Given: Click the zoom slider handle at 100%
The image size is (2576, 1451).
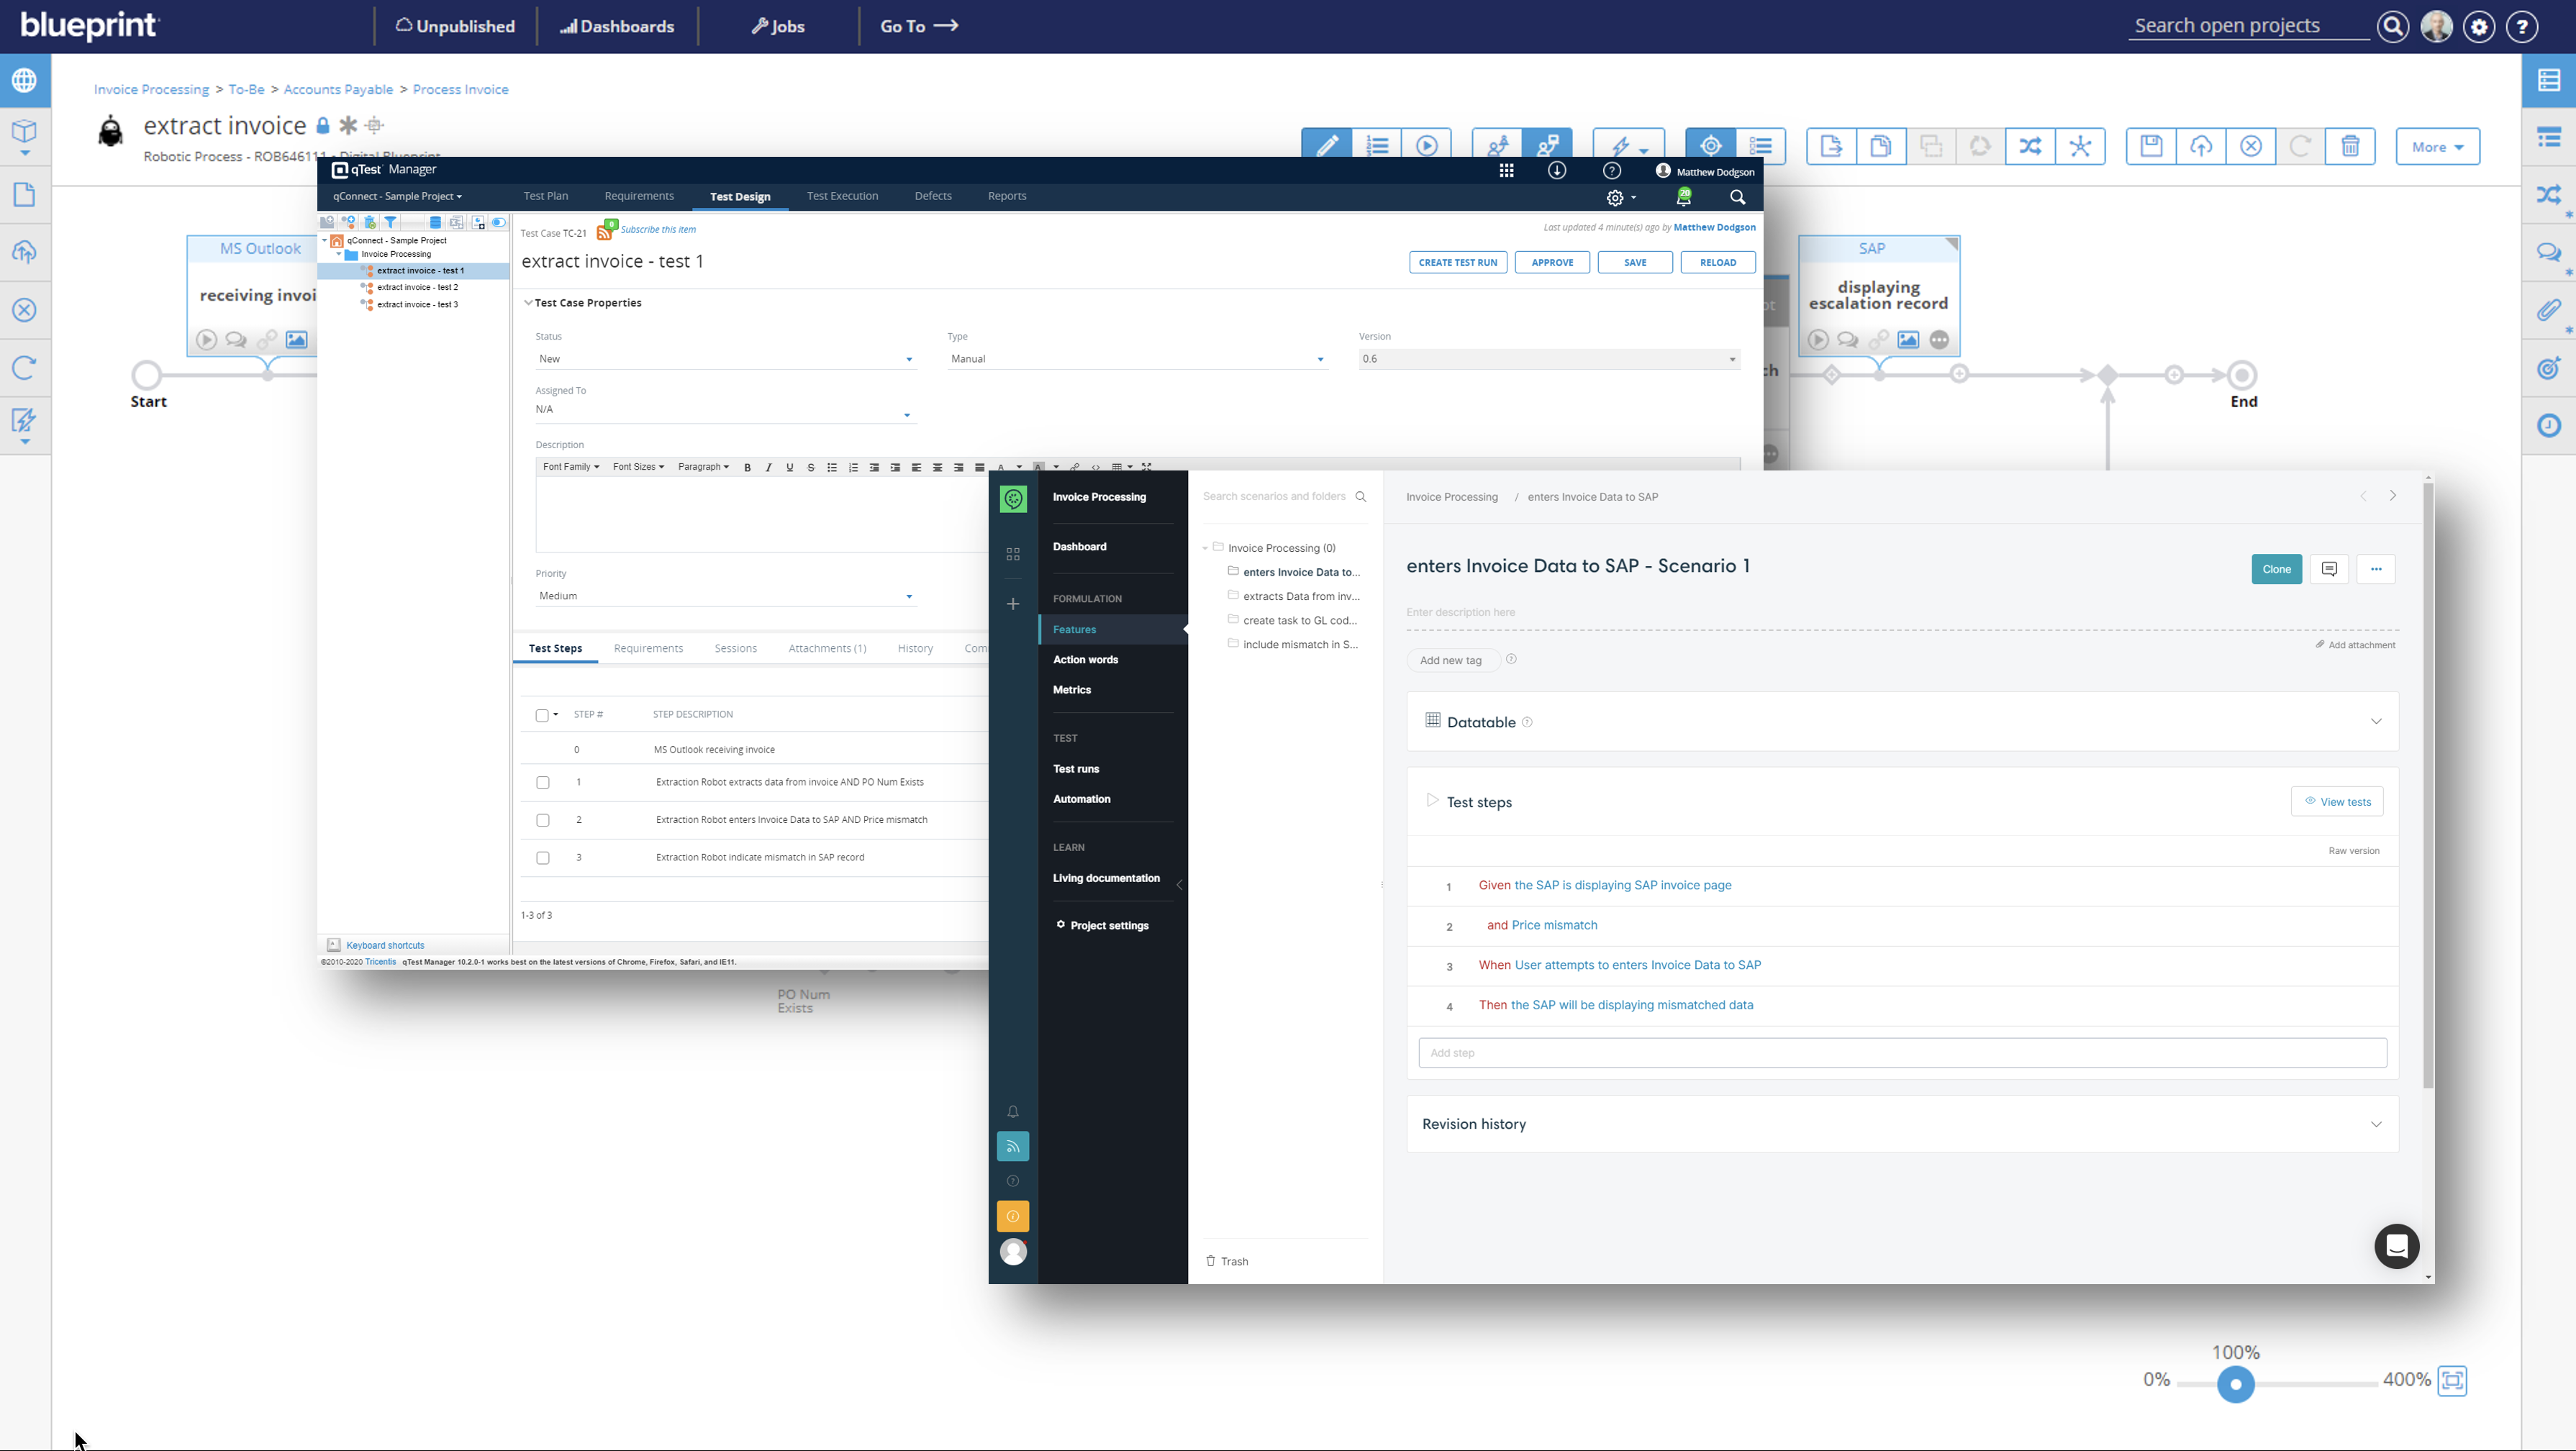Looking at the screenshot, I should 2236,1384.
